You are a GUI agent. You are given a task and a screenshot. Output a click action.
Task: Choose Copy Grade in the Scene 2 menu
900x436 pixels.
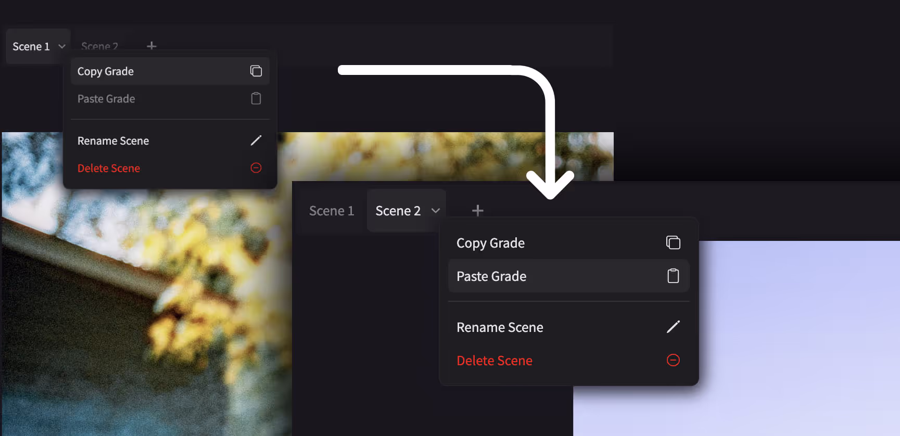568,243
